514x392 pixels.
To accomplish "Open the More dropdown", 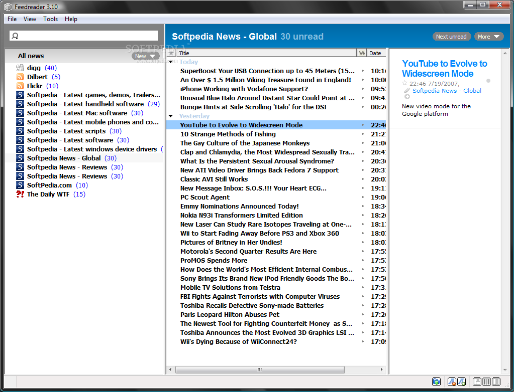I will click(488, 37).
